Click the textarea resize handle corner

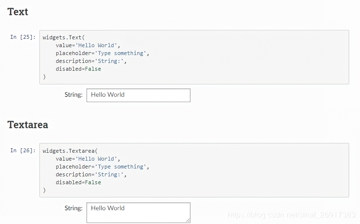coord(188,220)
